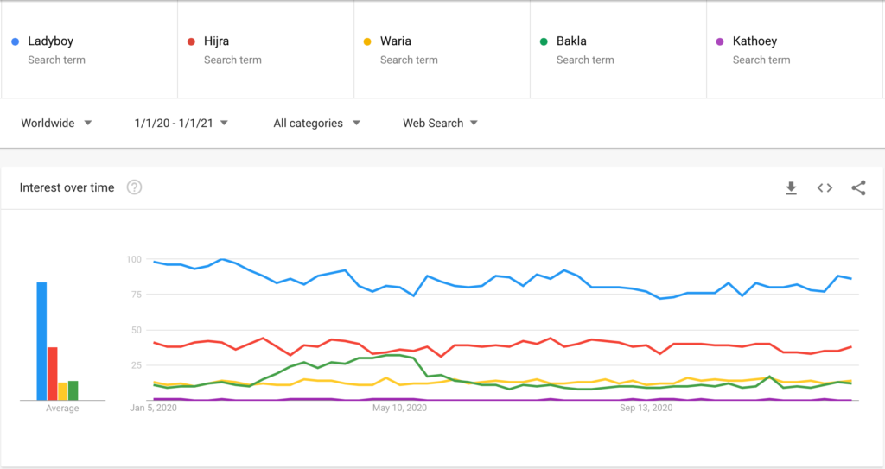Open the All categories dropdown
The image size is (885, 469).
316,124
